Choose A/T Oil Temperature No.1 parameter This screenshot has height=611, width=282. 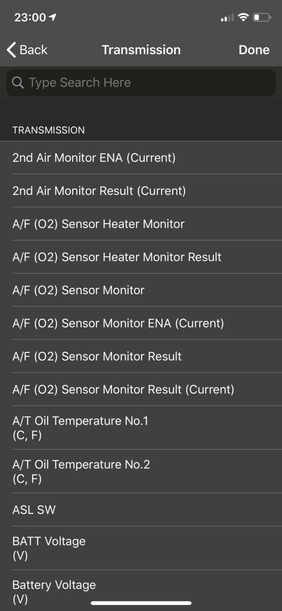pyautogui.click(x=141, y=428)
